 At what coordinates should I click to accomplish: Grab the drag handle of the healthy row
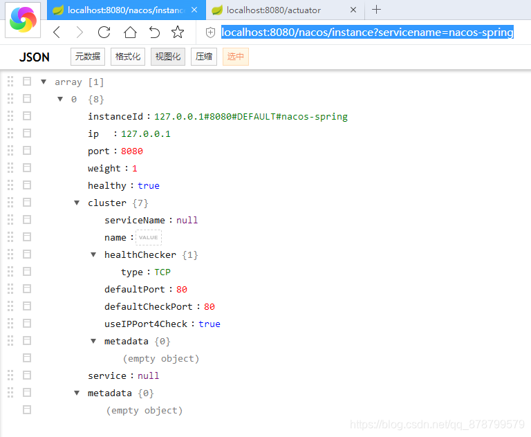10,185
